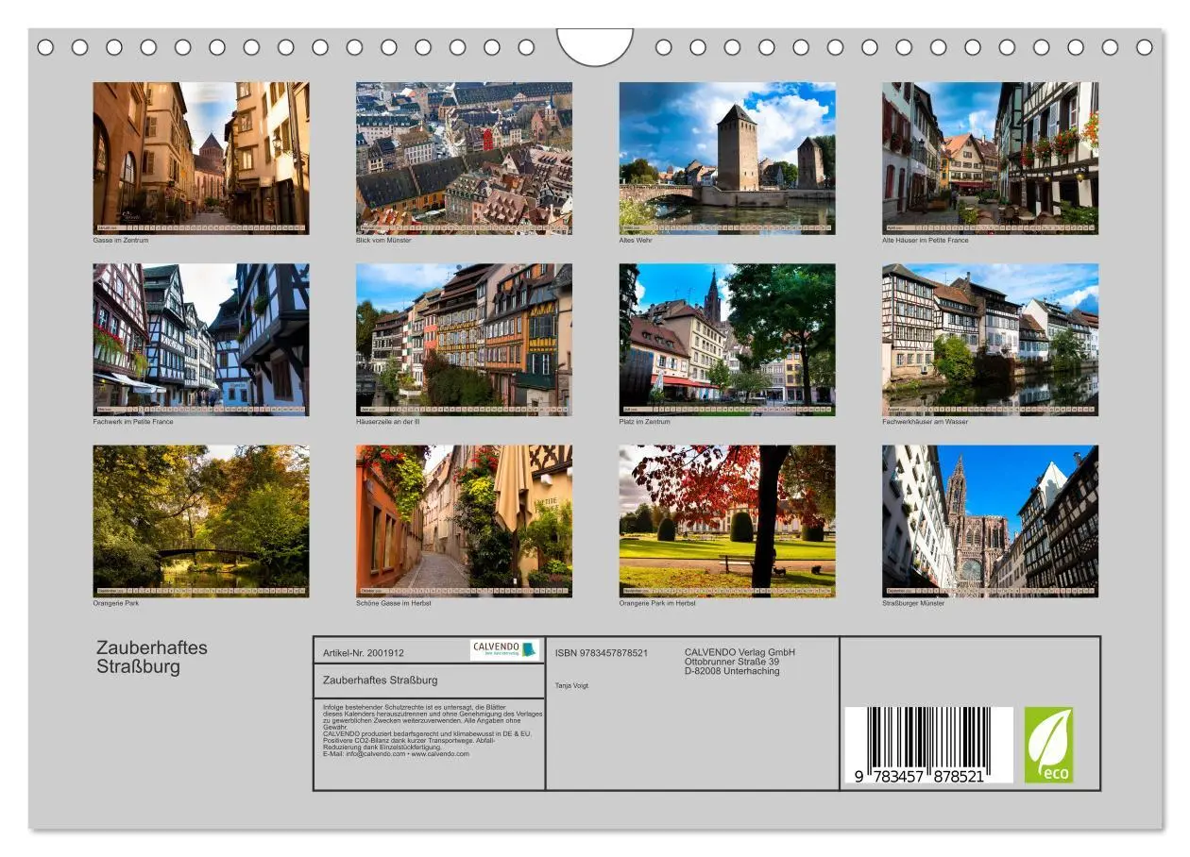
Task: Select the Gasse im Zentrum thumbnail
Action: (201, 156)
